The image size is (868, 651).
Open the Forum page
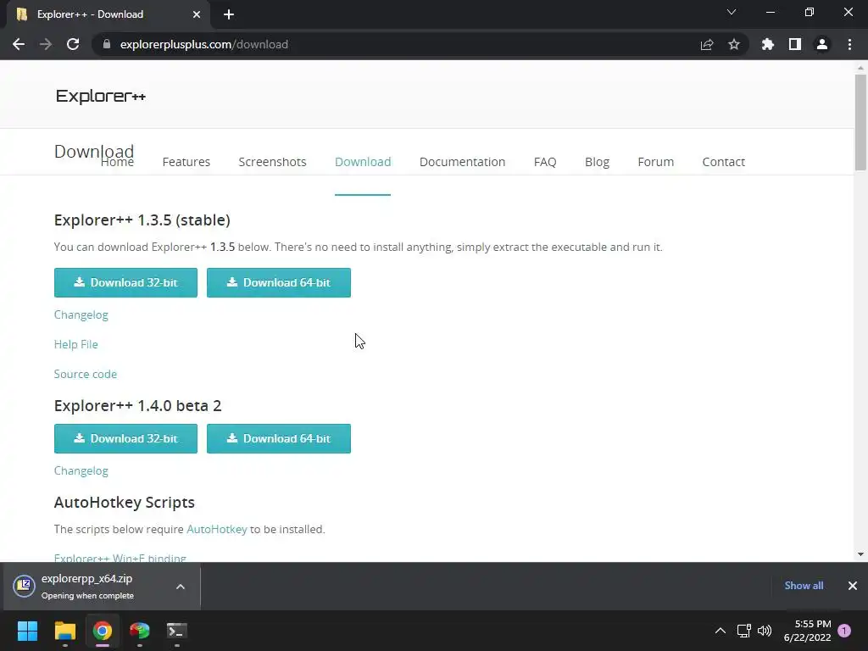tap(655, 162)
